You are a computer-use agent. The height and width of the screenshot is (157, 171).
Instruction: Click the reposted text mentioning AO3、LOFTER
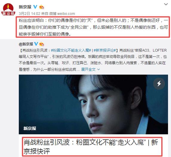point(93,60)
